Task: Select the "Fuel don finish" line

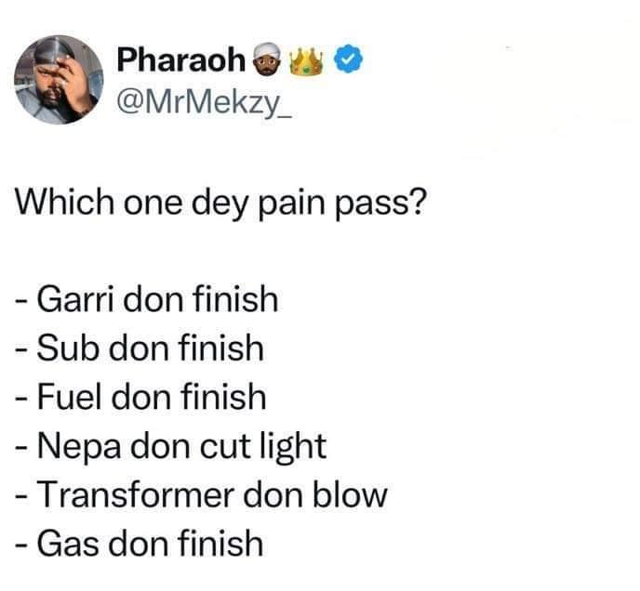Action: (x=140, y=397)
